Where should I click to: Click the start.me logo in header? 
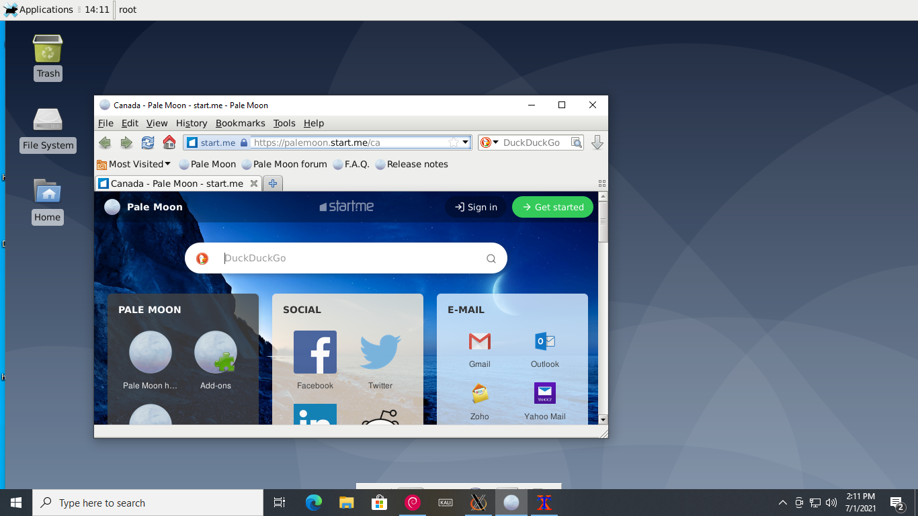pos(346,207)
